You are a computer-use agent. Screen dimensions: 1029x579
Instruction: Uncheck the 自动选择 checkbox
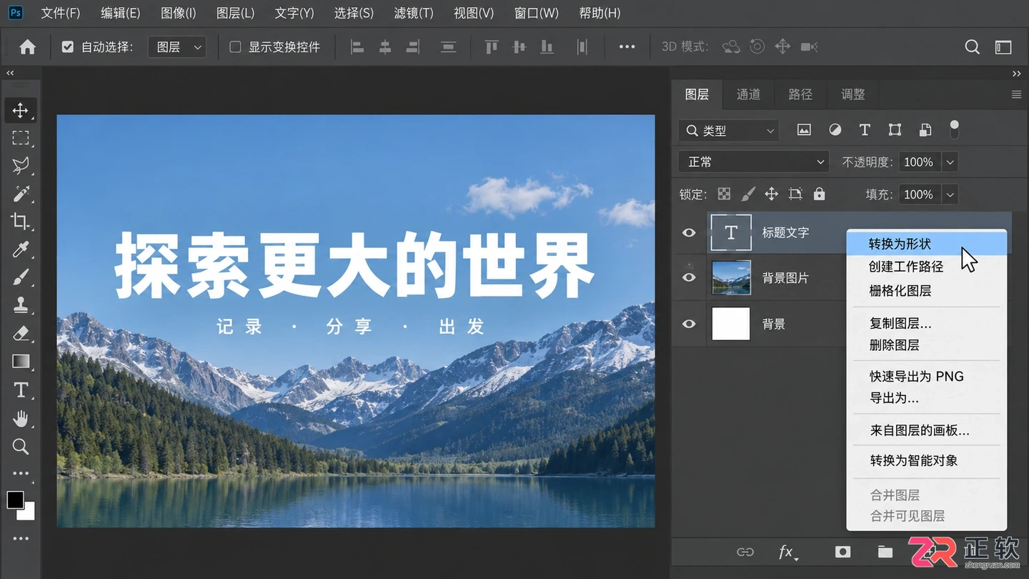(x=68, y=47)
